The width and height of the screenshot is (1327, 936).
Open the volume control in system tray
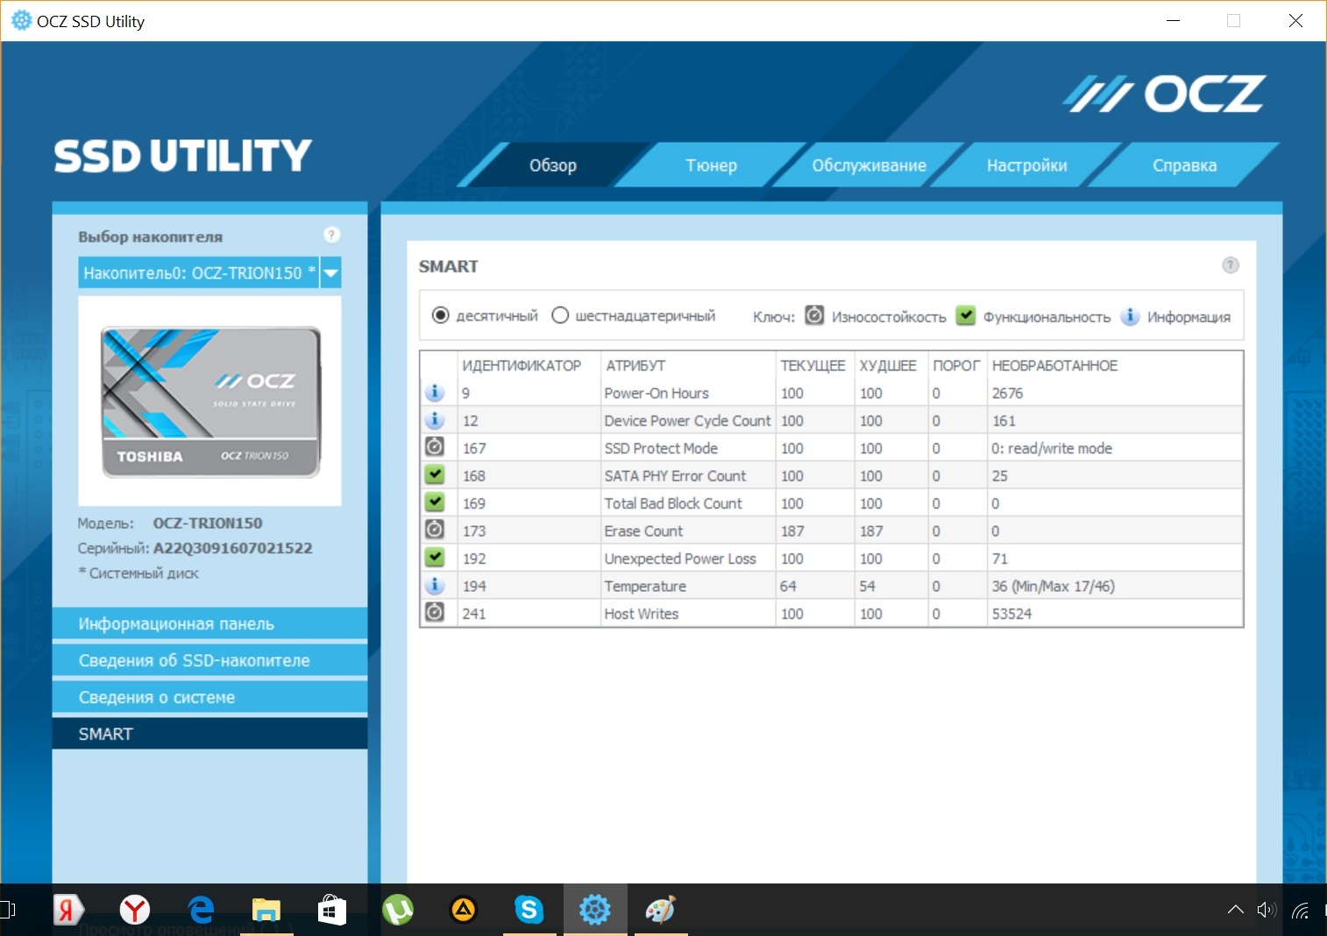click(x=1267, y=910)
